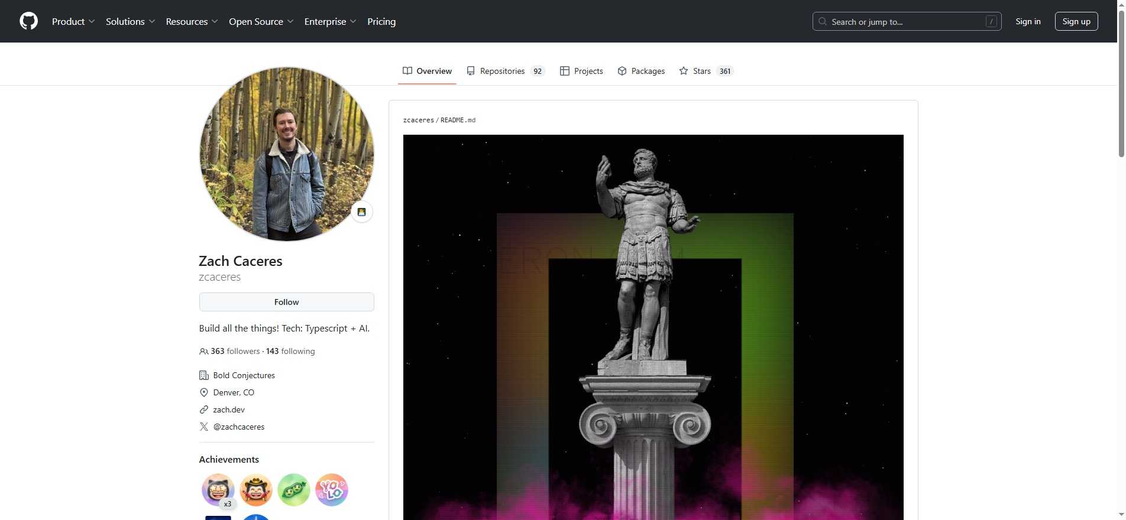Click the README.md file link

point(458,120)
